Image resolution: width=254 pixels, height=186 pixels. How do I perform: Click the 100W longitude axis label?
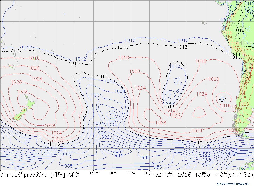click(187, 173)
